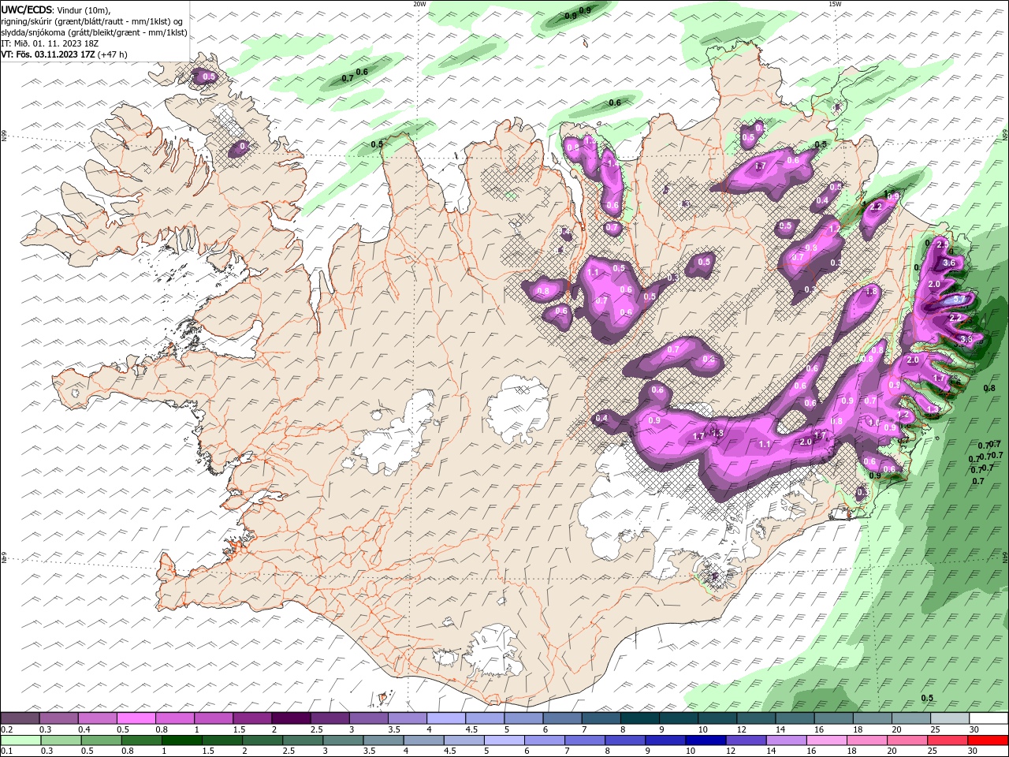This screenshot has height=757, width=1009.
Task: Pick the bright red 30 rain scale swatch
Action: (988, 740)
